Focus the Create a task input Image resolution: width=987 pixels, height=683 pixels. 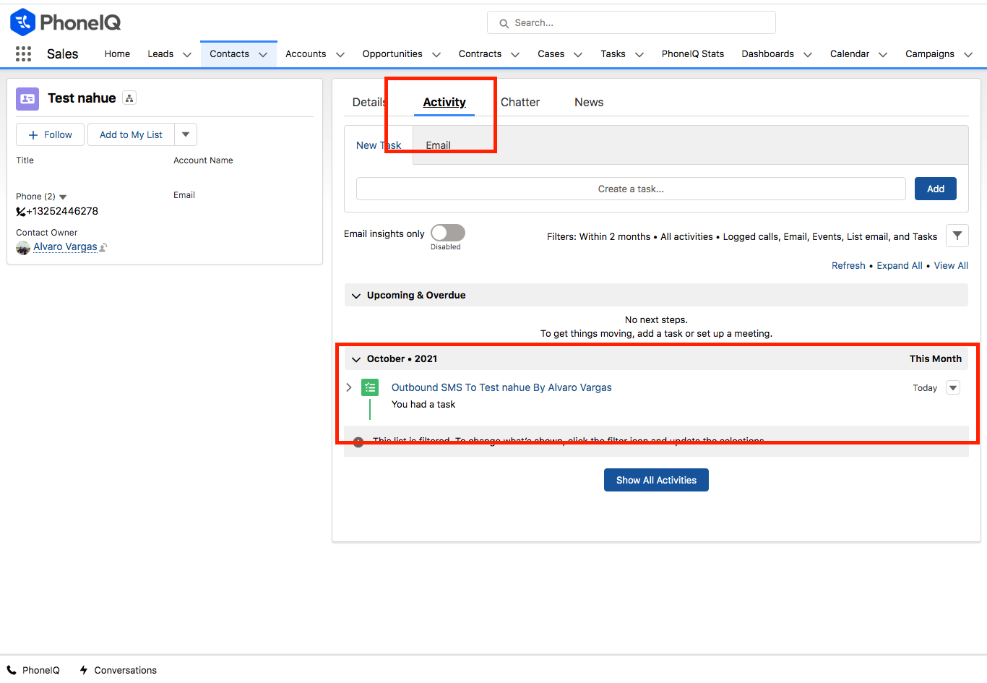[x=631, y=189]
